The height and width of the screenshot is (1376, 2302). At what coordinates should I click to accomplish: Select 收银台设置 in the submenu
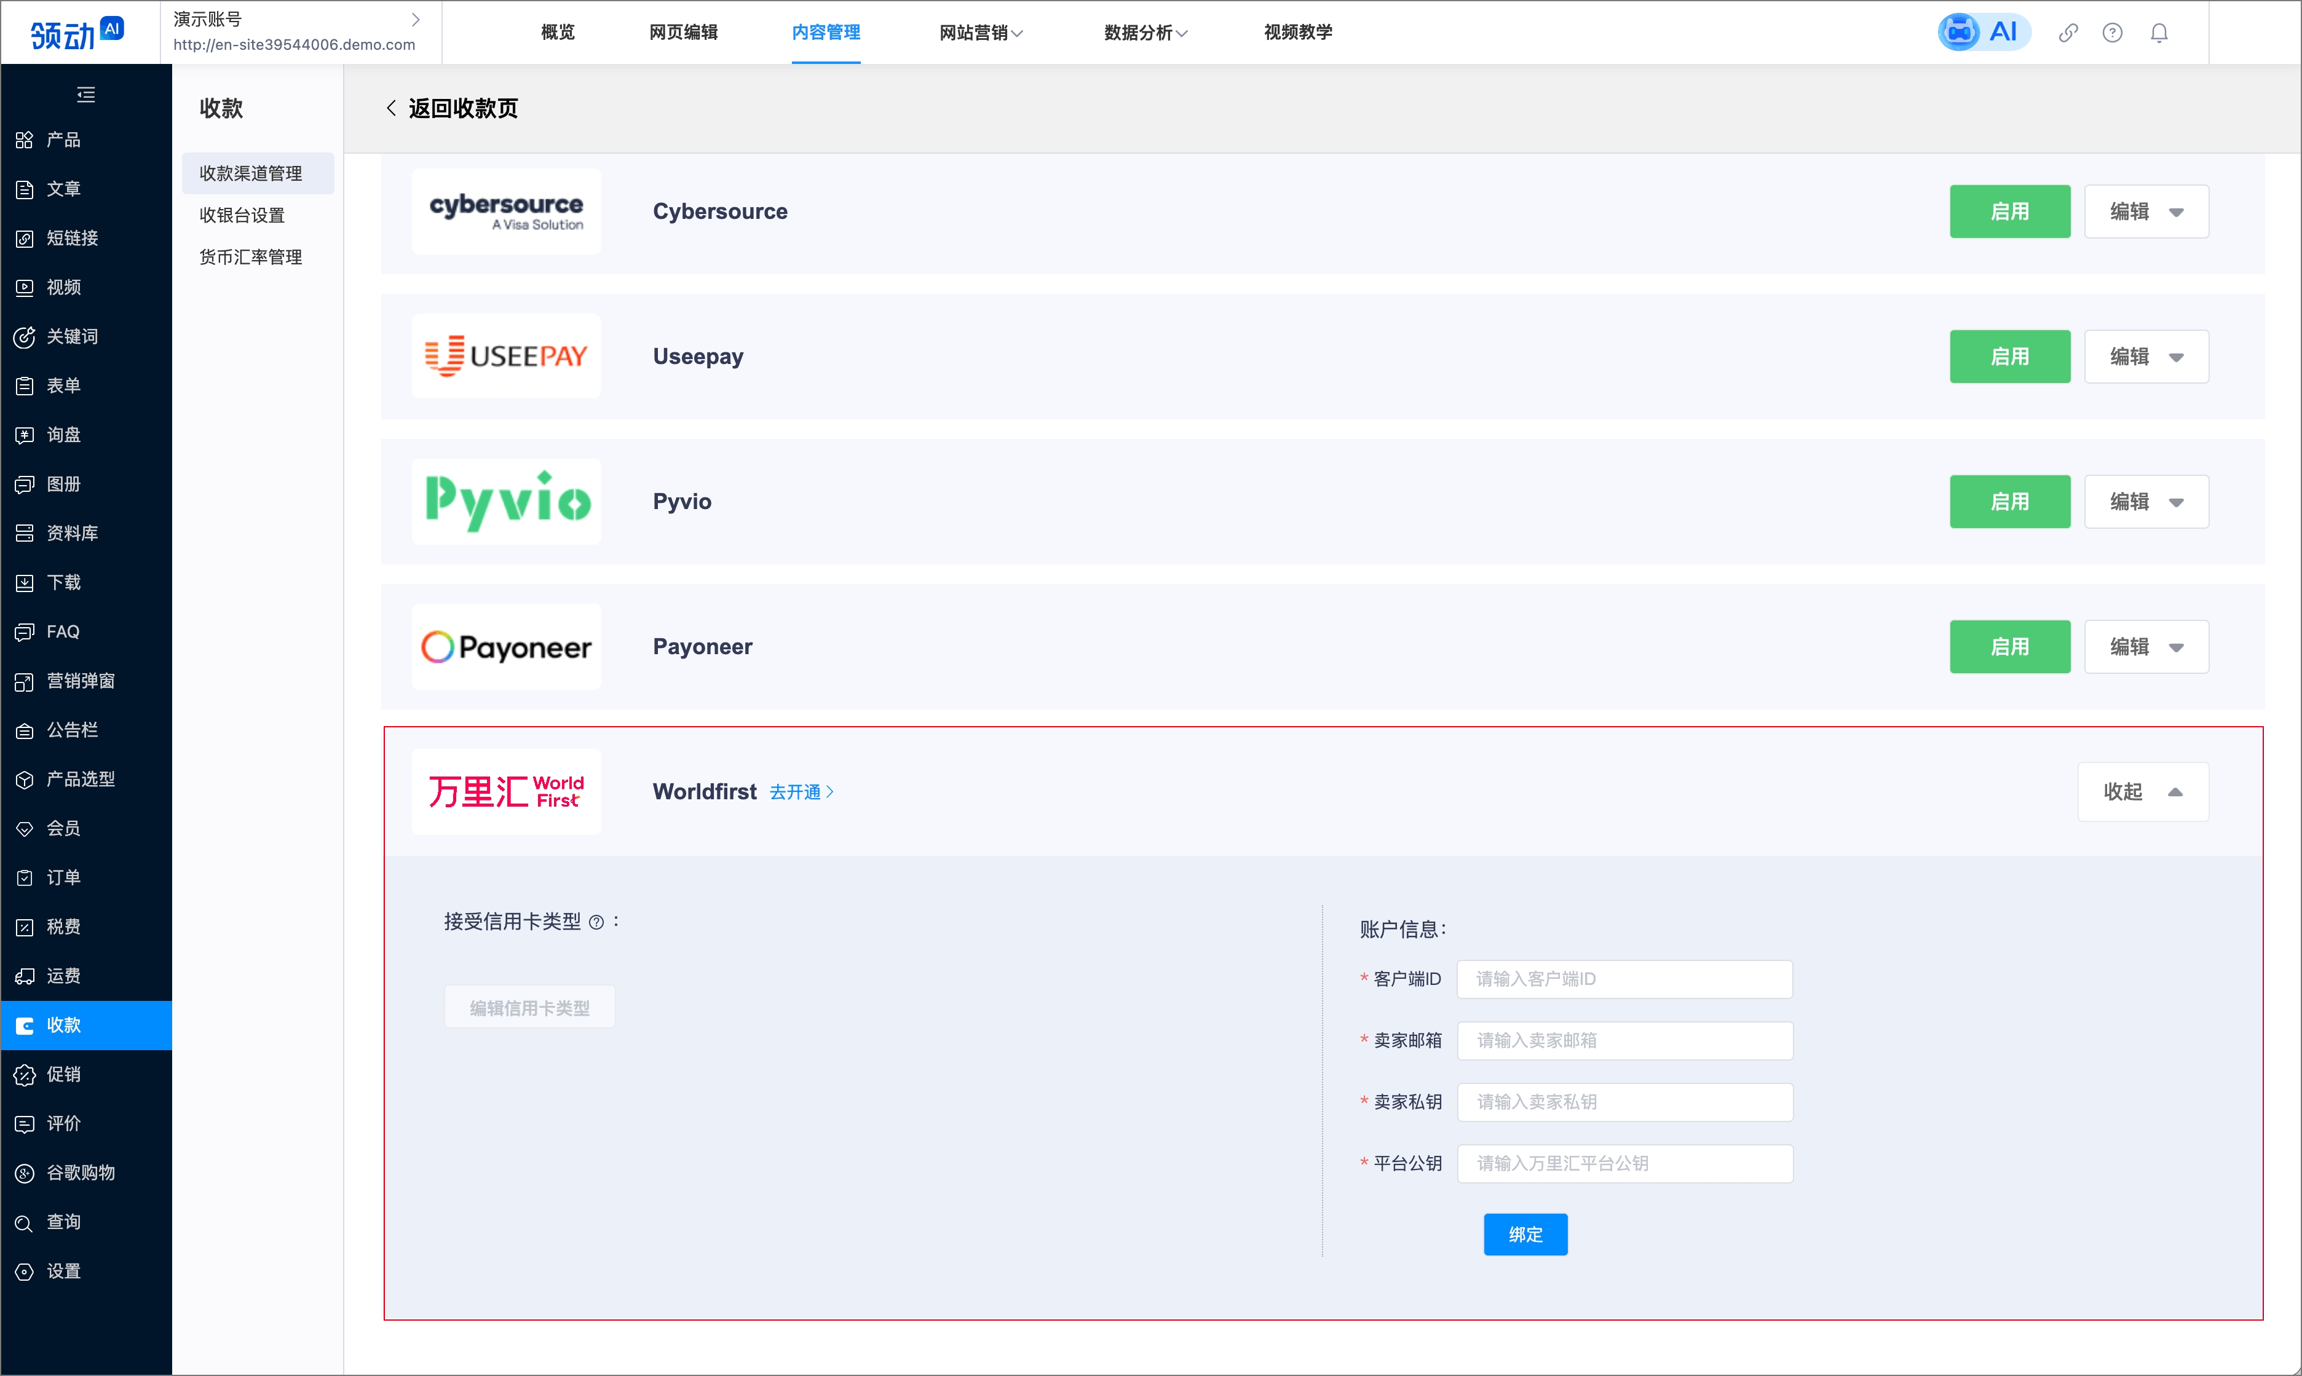pos(242,215)
